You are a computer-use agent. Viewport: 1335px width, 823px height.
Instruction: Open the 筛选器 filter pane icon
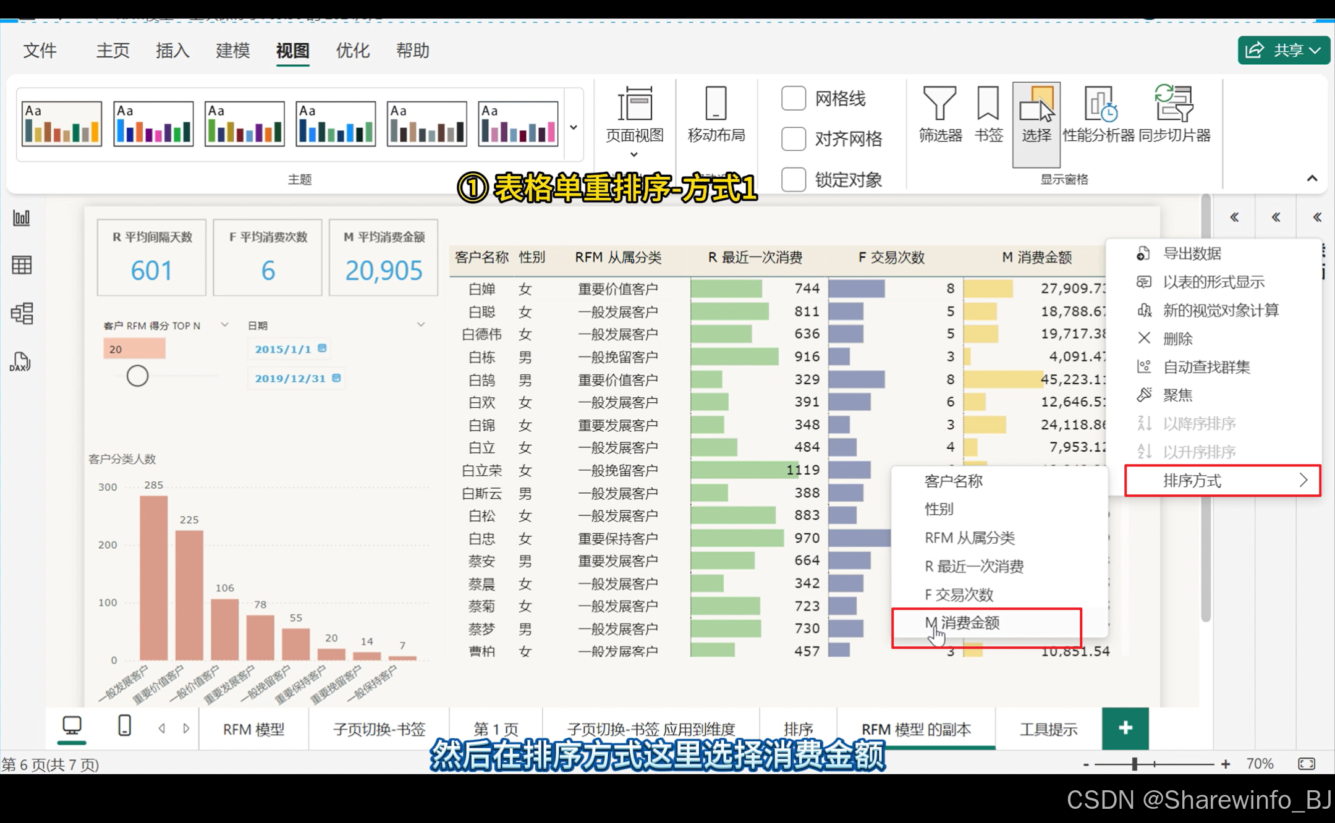(939, 115)
